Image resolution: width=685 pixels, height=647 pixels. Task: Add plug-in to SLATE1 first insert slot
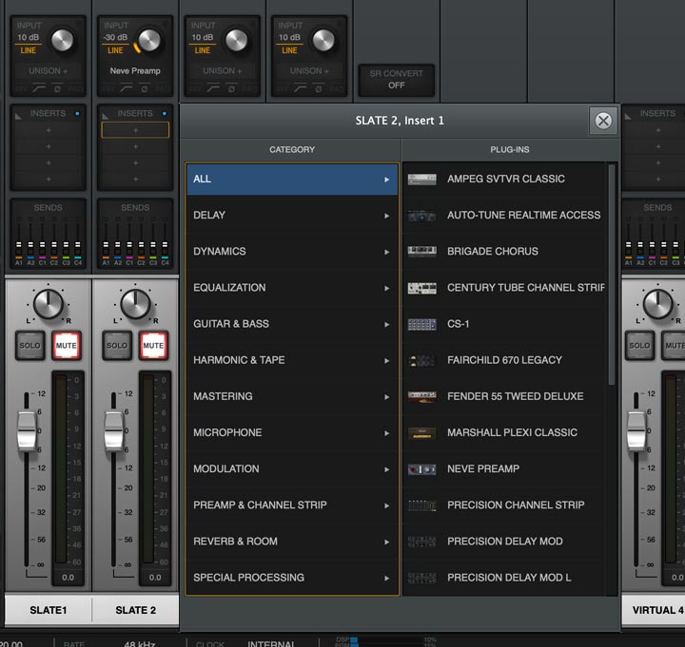pos(49,130)
